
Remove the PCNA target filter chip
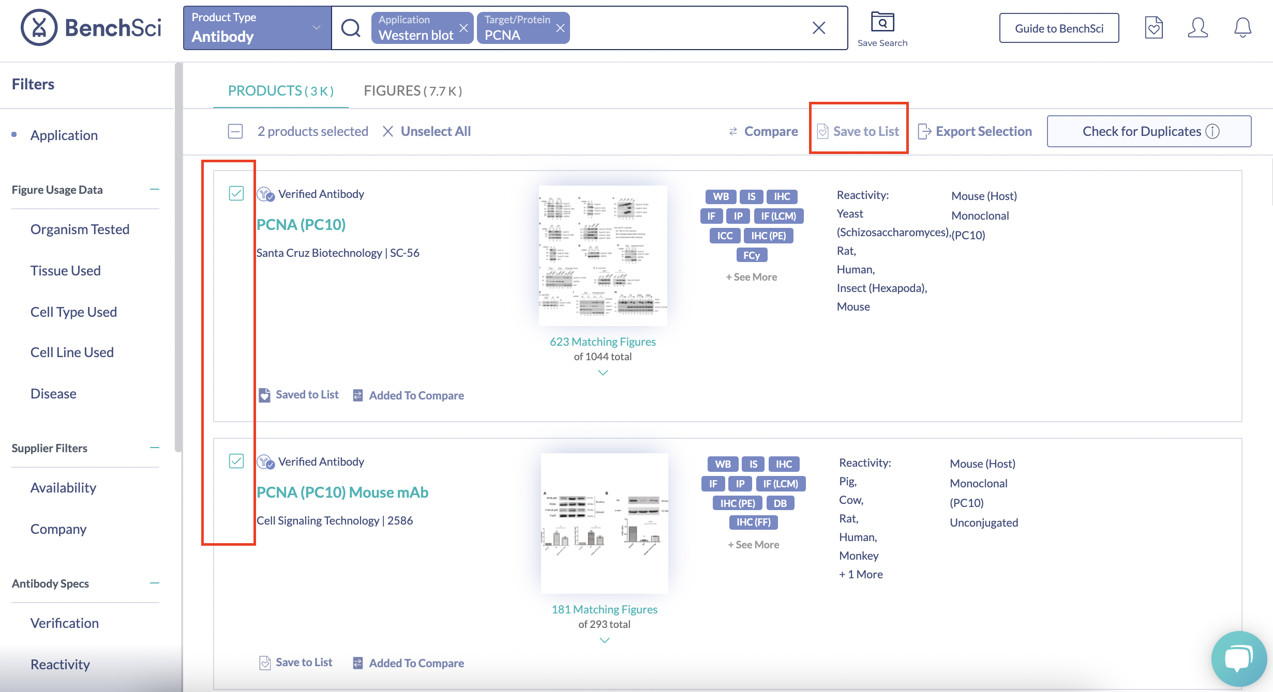560,28
